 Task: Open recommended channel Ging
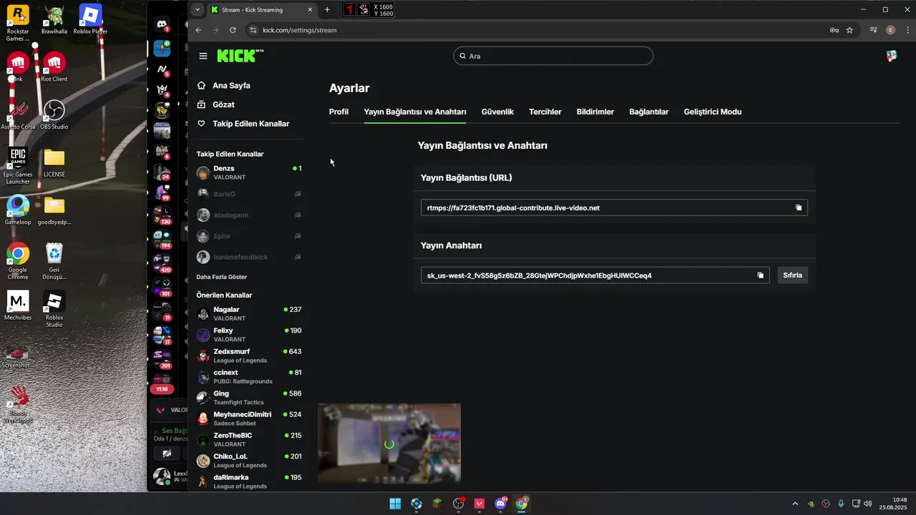[249, 397]
